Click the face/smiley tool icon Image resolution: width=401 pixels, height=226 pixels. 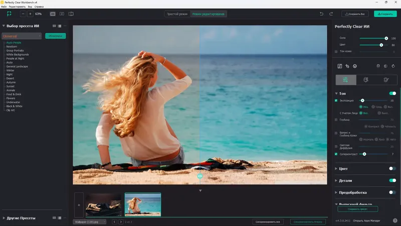pos(355,66)
